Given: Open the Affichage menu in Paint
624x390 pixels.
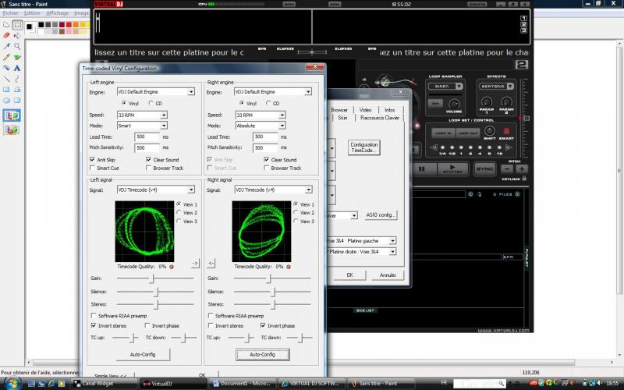Looking at the screenshot, I should pyautogui.click(x=56, y=13).
